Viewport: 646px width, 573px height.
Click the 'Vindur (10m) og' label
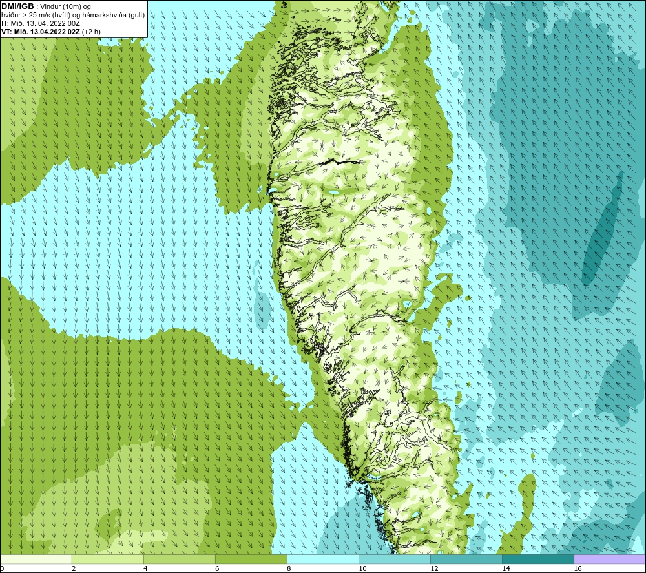tap(65, 7)
